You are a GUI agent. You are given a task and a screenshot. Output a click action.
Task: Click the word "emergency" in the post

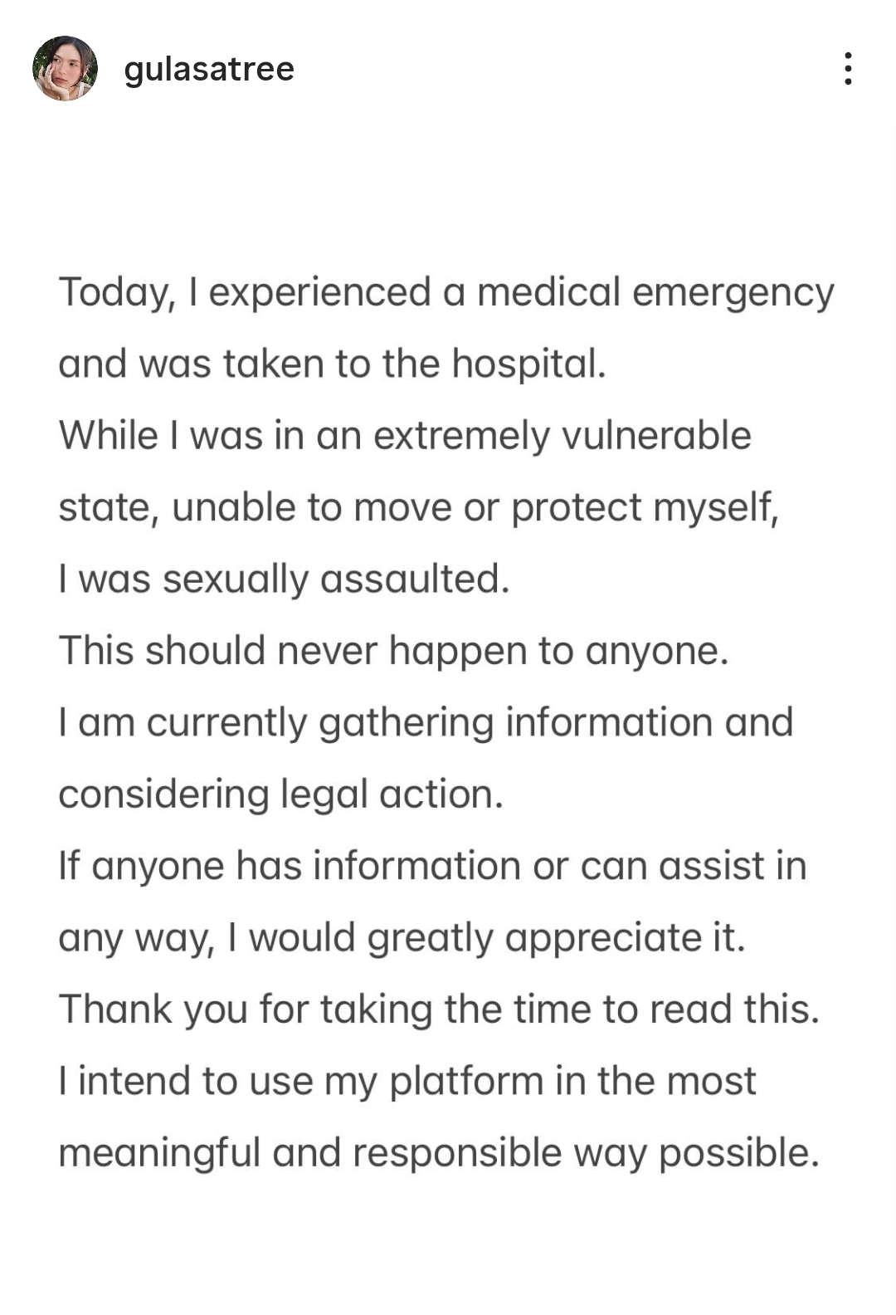733,294
